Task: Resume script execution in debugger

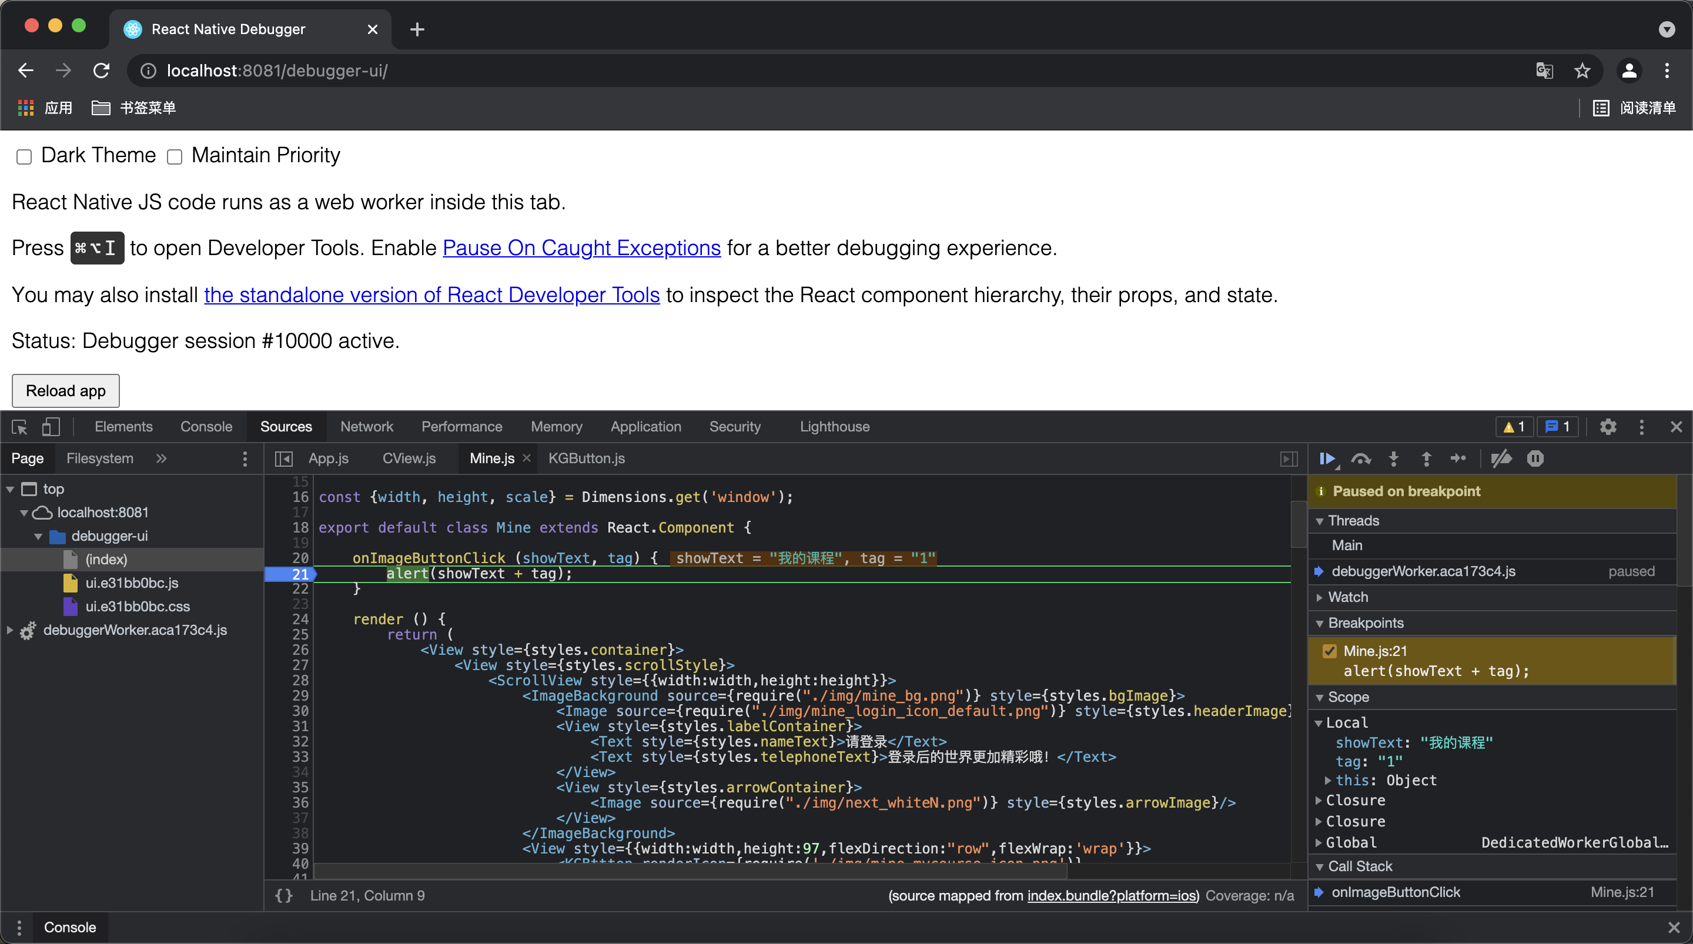Action: [x=1327, y=459]
